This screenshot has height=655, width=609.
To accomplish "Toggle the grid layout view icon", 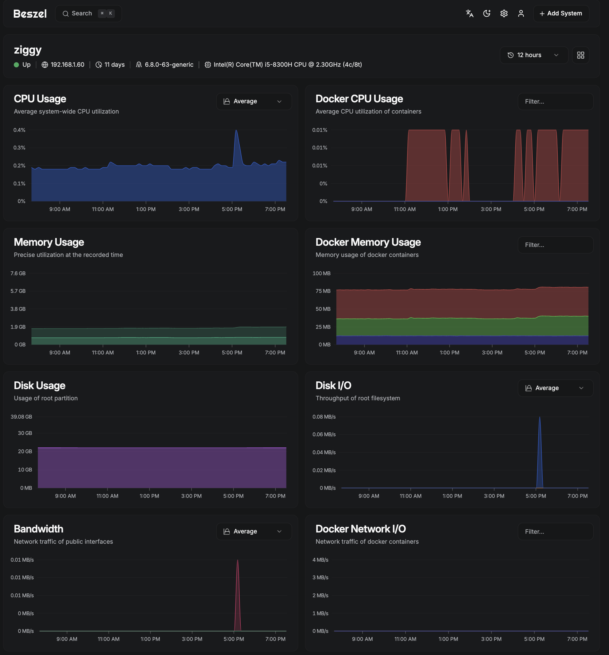I will tap(580, 55).
